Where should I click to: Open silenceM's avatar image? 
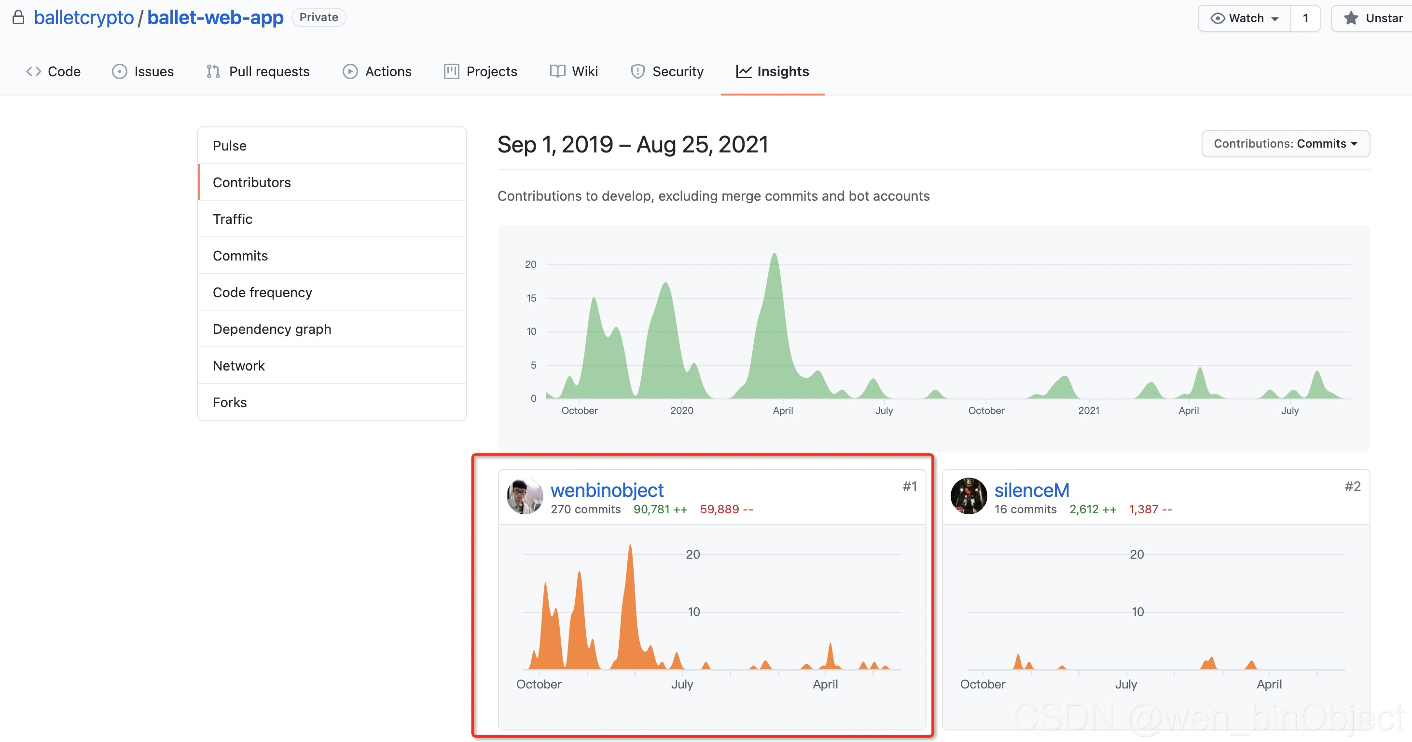coord(969,496)
